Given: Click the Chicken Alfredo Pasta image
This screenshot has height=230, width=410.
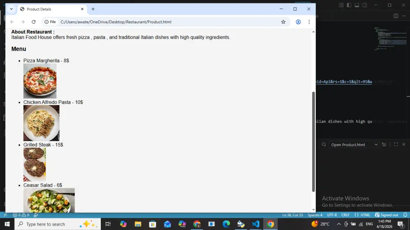Looking at the screenshot, I should click(41, 123).
